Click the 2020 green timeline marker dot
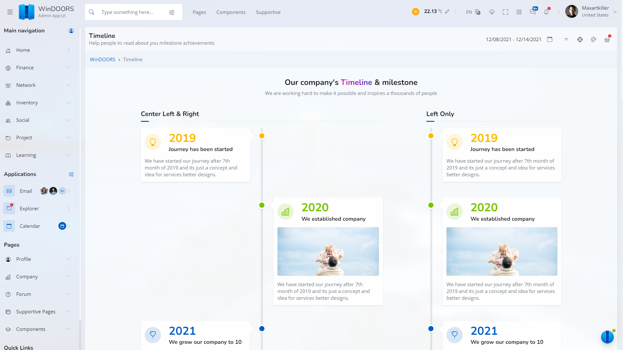The image size is (623, 350). coord(262,205)
